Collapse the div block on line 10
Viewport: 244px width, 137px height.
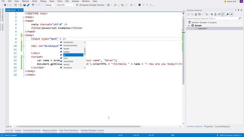click(24, 46)
